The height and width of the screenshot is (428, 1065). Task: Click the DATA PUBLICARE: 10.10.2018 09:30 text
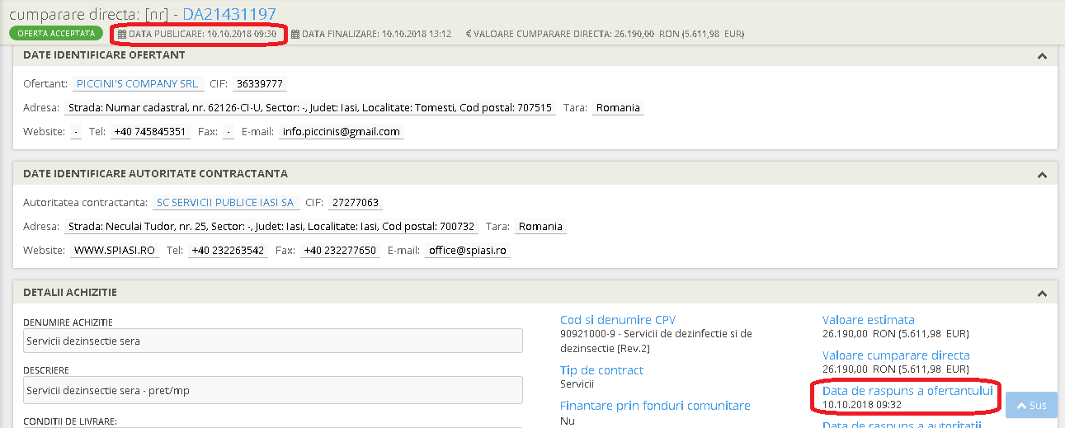point(202,35)
